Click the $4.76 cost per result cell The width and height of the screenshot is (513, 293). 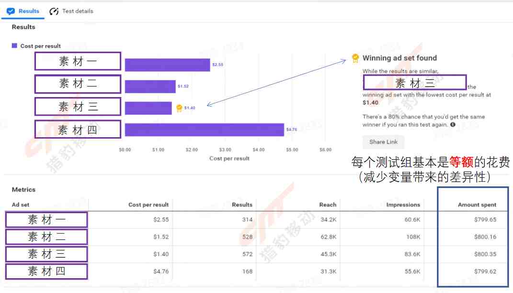point(161,271)
